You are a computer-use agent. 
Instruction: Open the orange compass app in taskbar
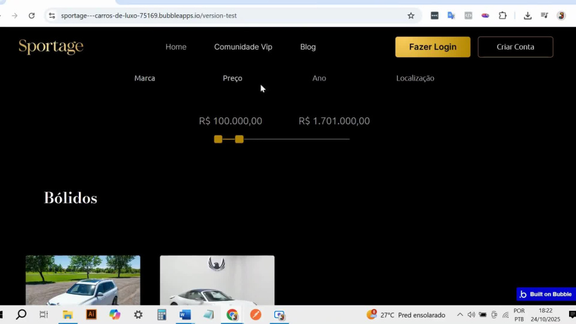pyautogui.click(x=256, y=314)
